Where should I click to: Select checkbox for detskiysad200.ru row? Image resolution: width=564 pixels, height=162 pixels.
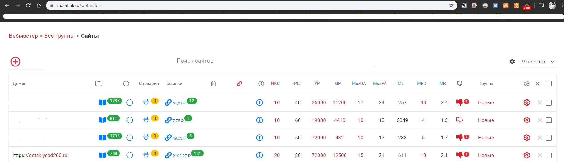click(549, 155)
